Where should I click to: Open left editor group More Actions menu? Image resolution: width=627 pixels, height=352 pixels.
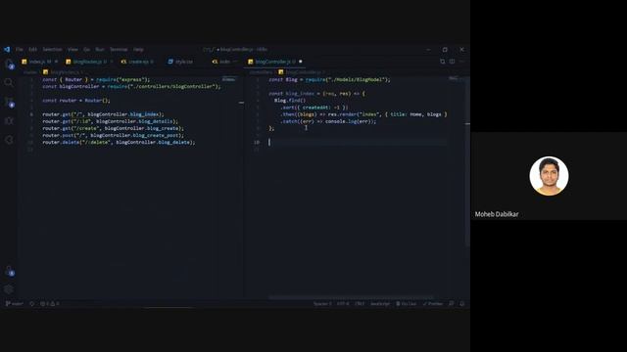235,62
